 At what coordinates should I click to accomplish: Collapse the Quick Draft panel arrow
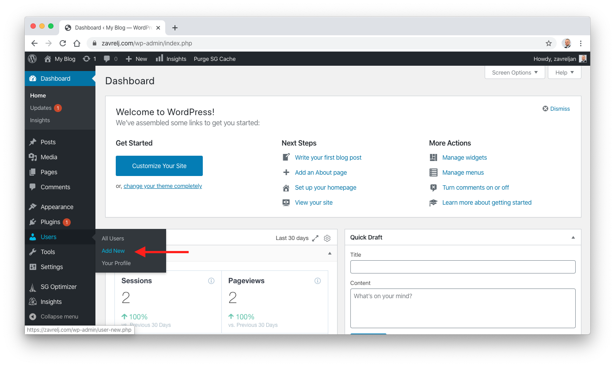(x=573, y=237)
